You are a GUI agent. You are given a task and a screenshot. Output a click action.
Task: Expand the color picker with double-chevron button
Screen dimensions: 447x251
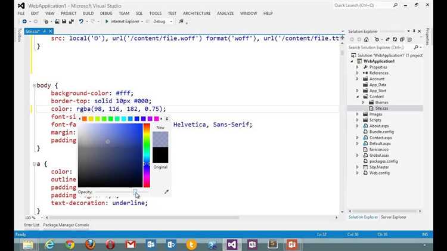pos(167,119)
